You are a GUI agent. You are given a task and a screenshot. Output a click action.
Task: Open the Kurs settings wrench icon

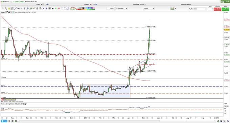[5, 12]
